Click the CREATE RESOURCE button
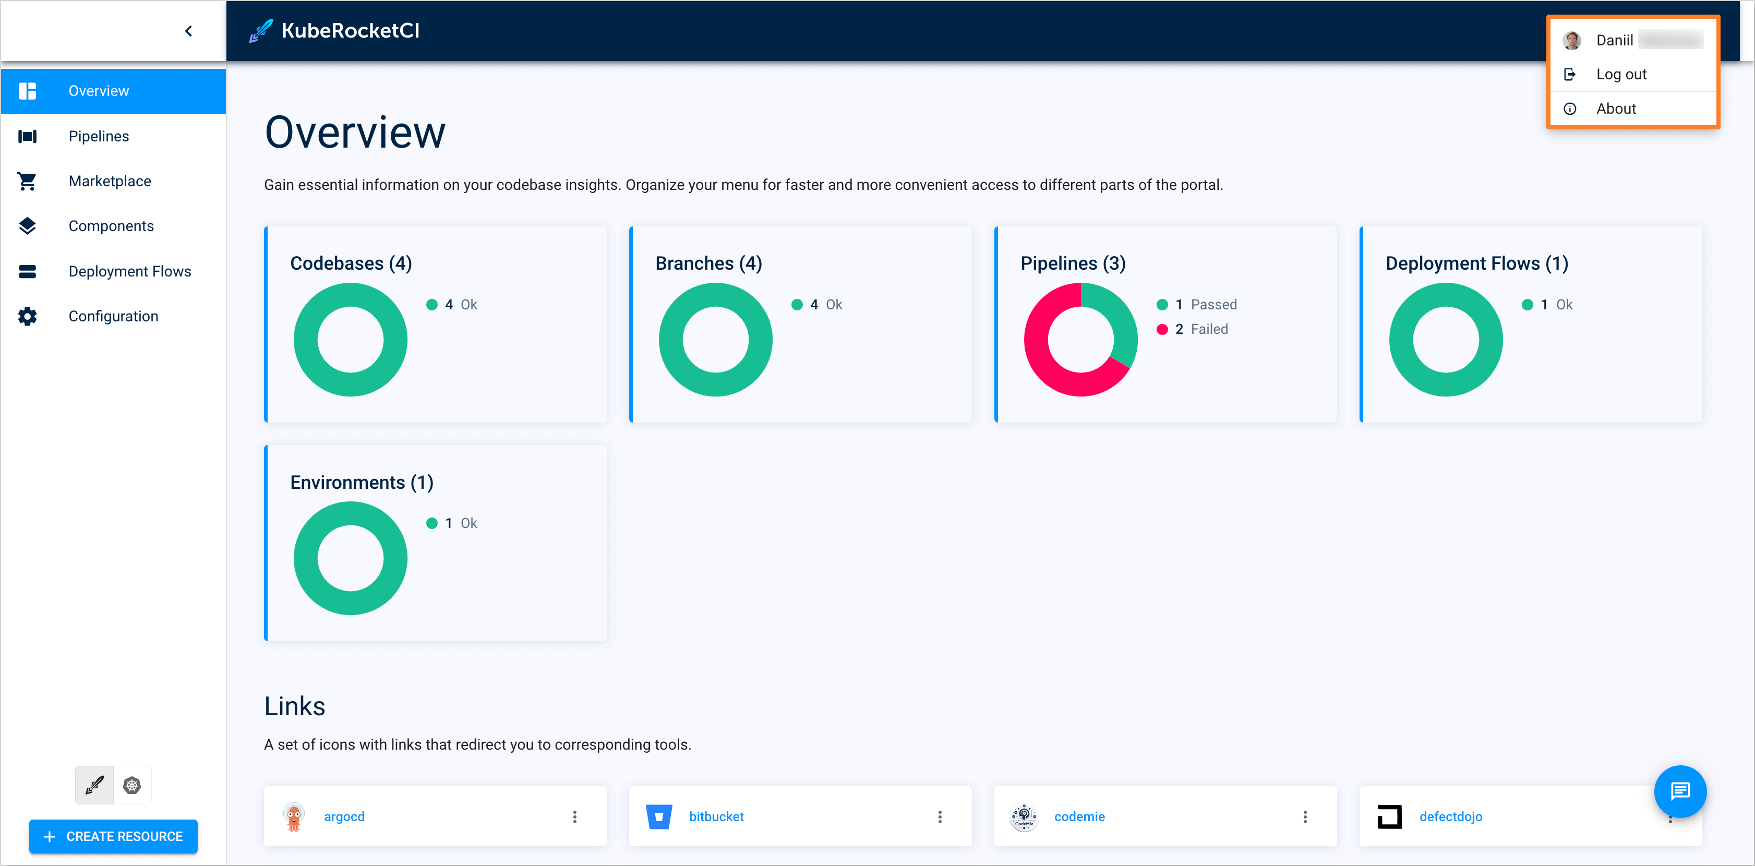 pos(113,836)
